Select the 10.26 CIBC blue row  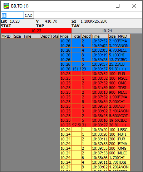(x=95, y=60)
